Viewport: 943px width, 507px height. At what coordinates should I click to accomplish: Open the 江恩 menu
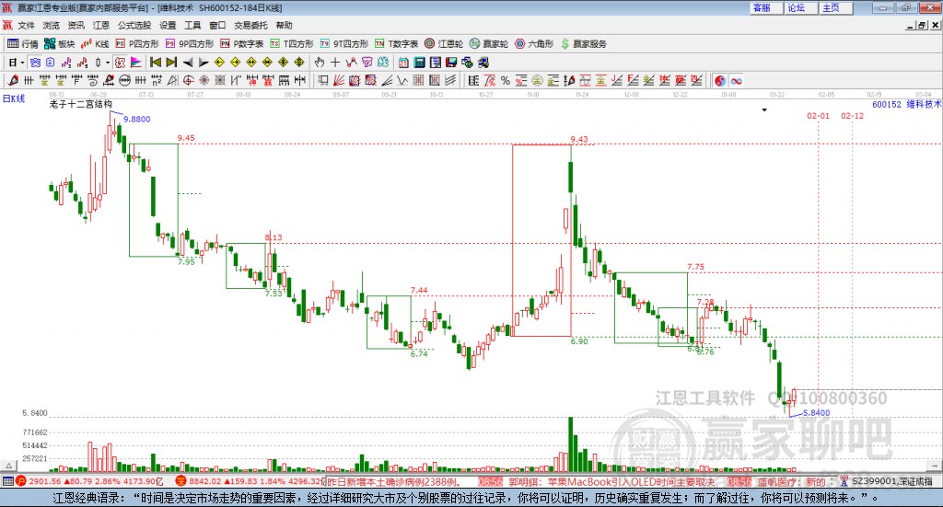pyautogui.click(x=101, y=25)
